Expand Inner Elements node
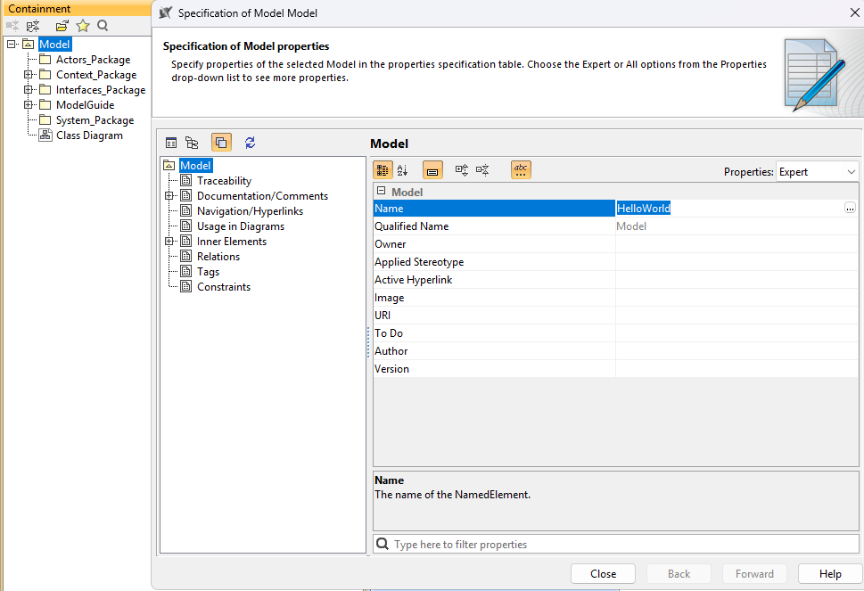The width and height of the screenshot is (864, 591). 169,242
